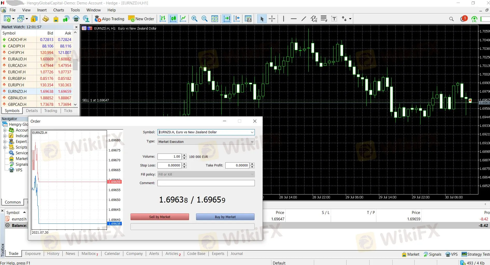
Task: Expand the Expert Advisors tree node
Action: 5,142
